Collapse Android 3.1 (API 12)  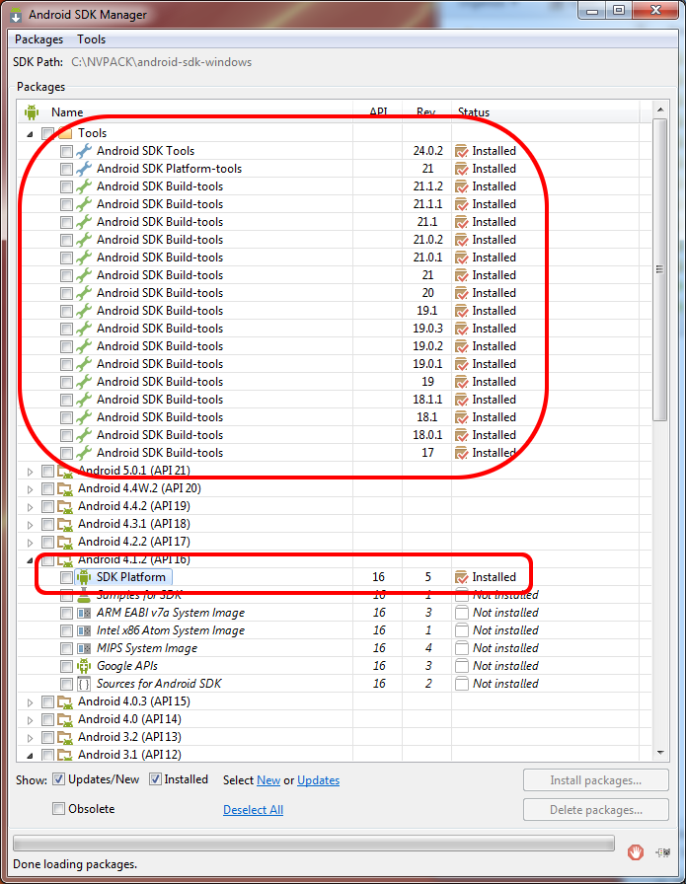click(30, 756)
